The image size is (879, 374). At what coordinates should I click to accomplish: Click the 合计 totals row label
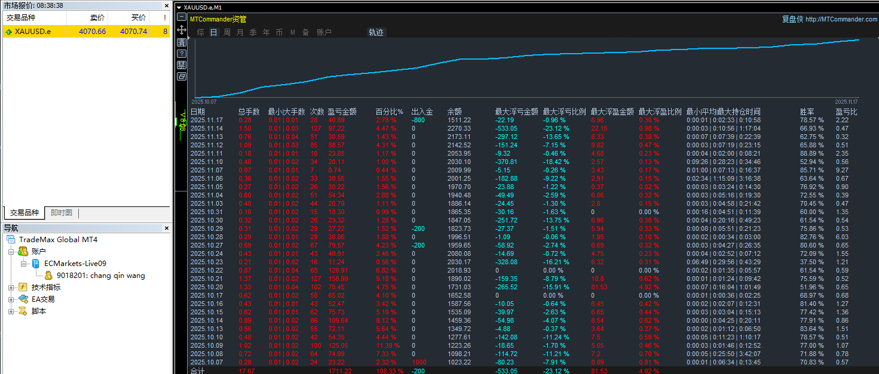click(x=197, y=371)
